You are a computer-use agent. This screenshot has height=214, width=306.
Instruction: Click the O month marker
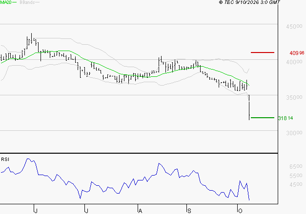(240, 211)
